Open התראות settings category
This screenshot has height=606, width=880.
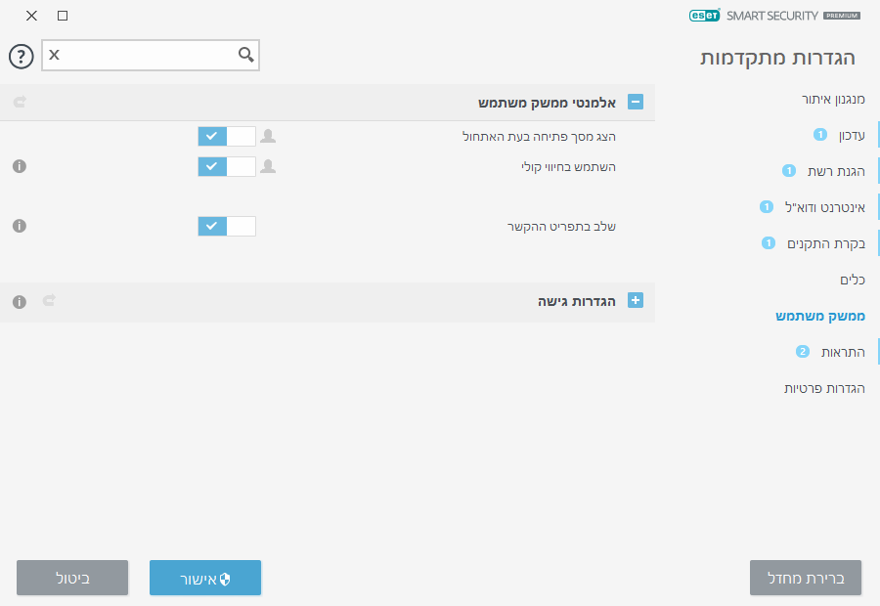tap(843, 352)
